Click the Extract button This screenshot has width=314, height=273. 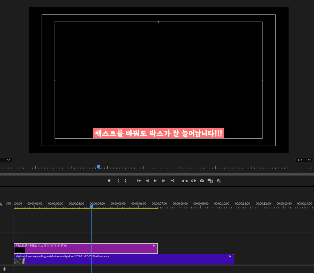(193, 181)
